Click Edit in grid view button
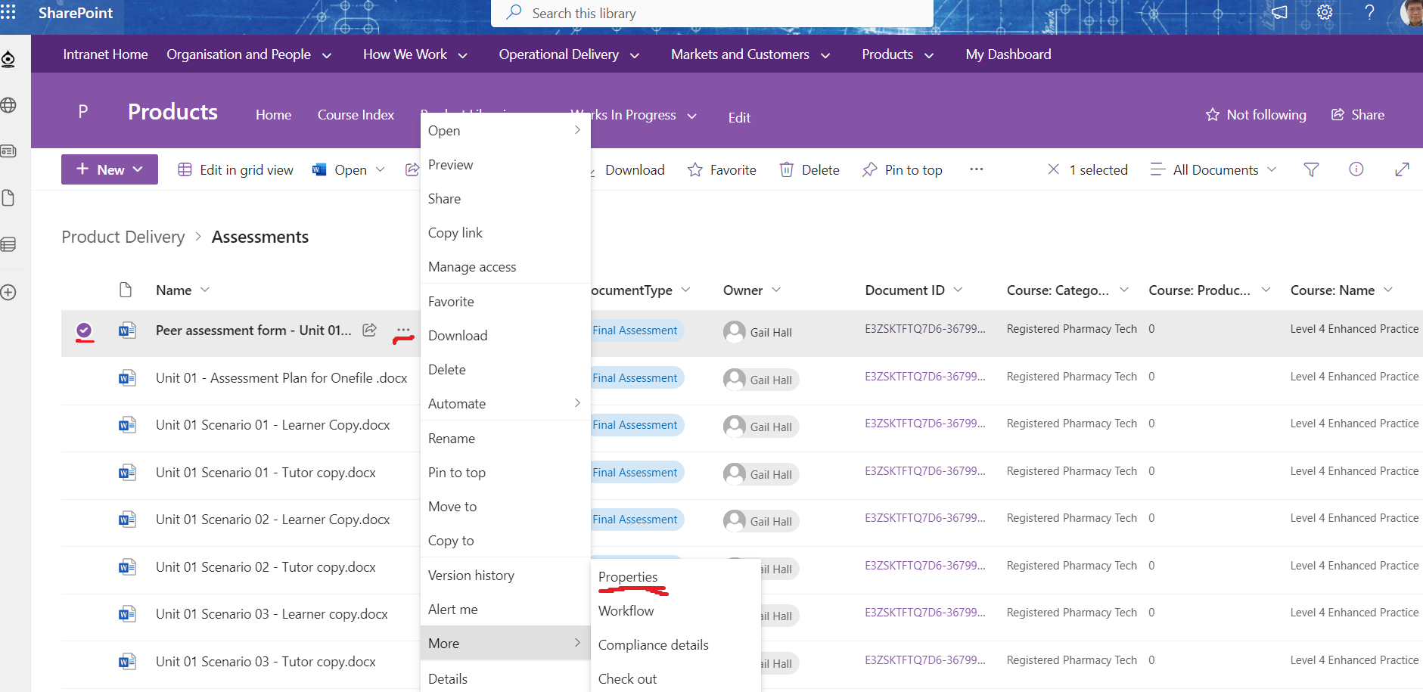 (235, 170)
